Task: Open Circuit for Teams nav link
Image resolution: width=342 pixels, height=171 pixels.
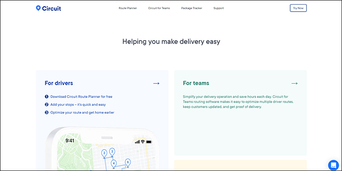Action: click(159, 8)
